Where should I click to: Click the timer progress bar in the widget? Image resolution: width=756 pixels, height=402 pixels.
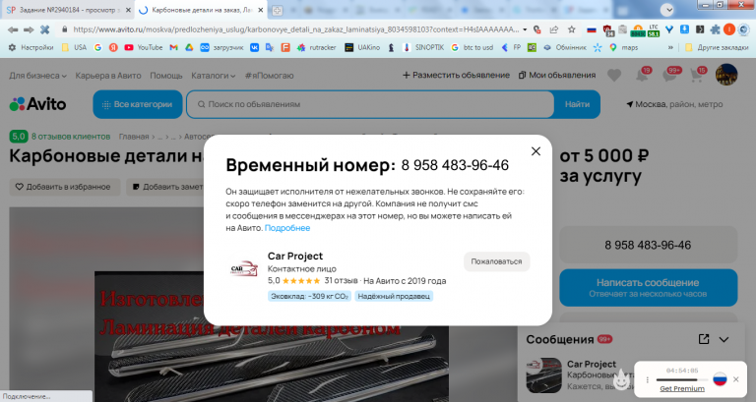(x=682, y=379)
